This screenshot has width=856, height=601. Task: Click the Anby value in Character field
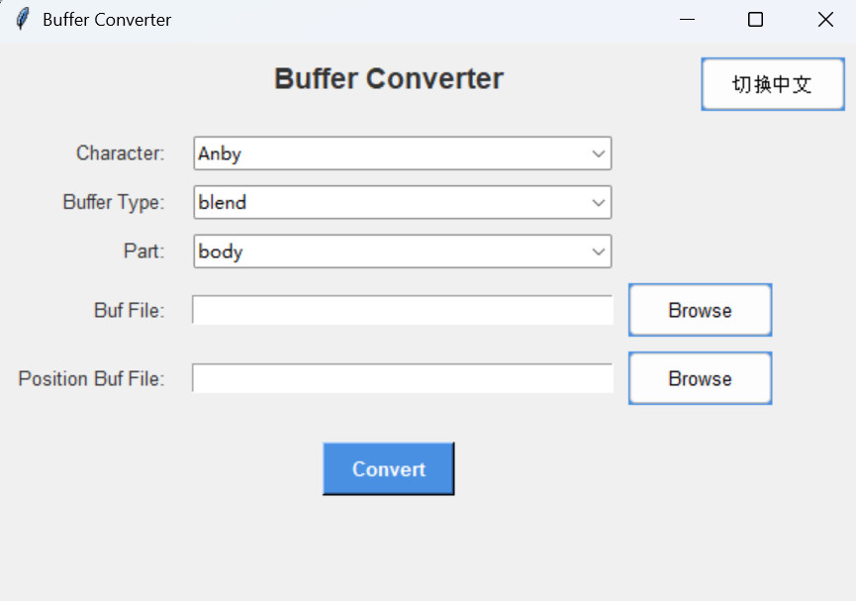(x=220, y=153)
